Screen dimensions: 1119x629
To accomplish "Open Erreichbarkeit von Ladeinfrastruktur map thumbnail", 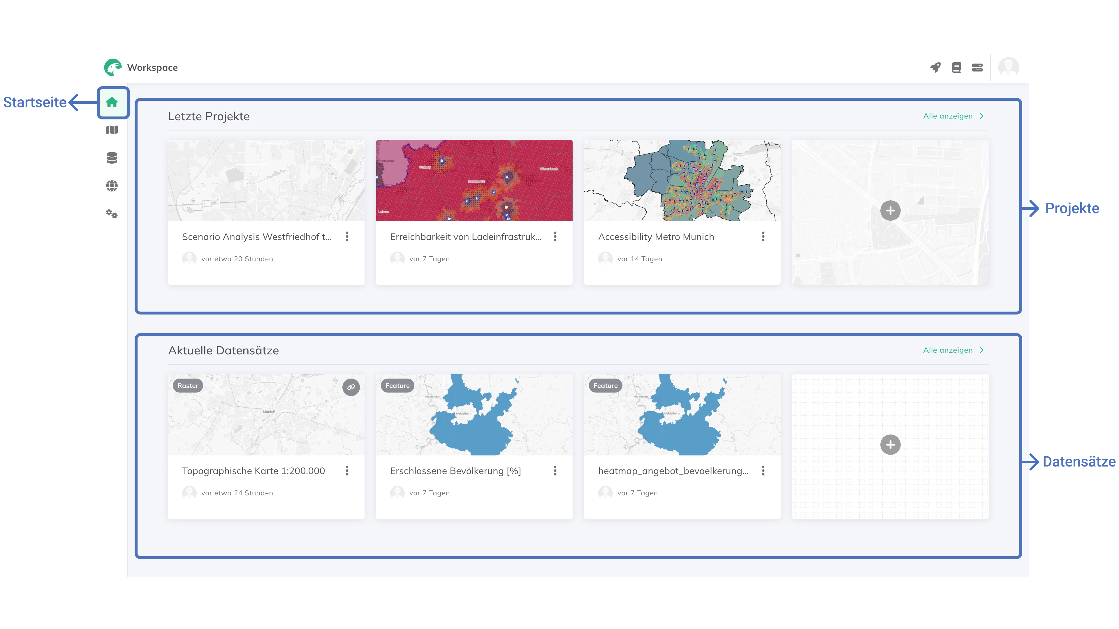I will 474,181.
